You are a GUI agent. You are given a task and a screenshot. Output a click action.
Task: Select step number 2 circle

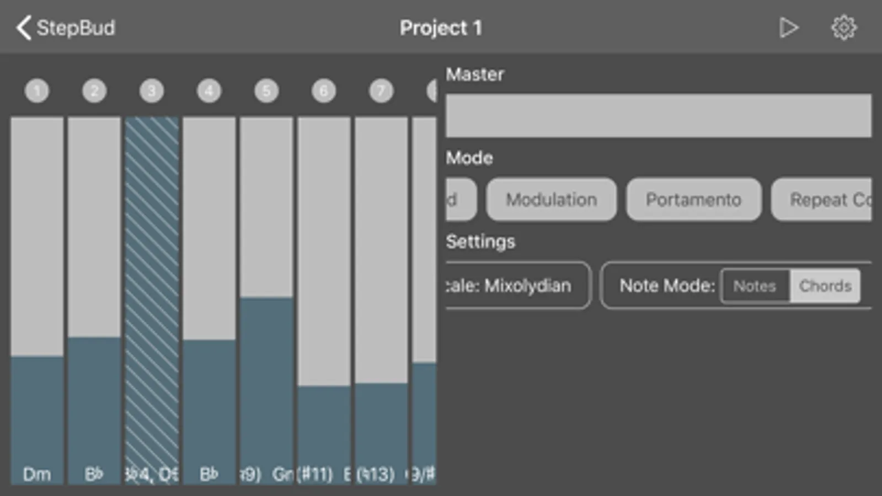pos(94,91)
